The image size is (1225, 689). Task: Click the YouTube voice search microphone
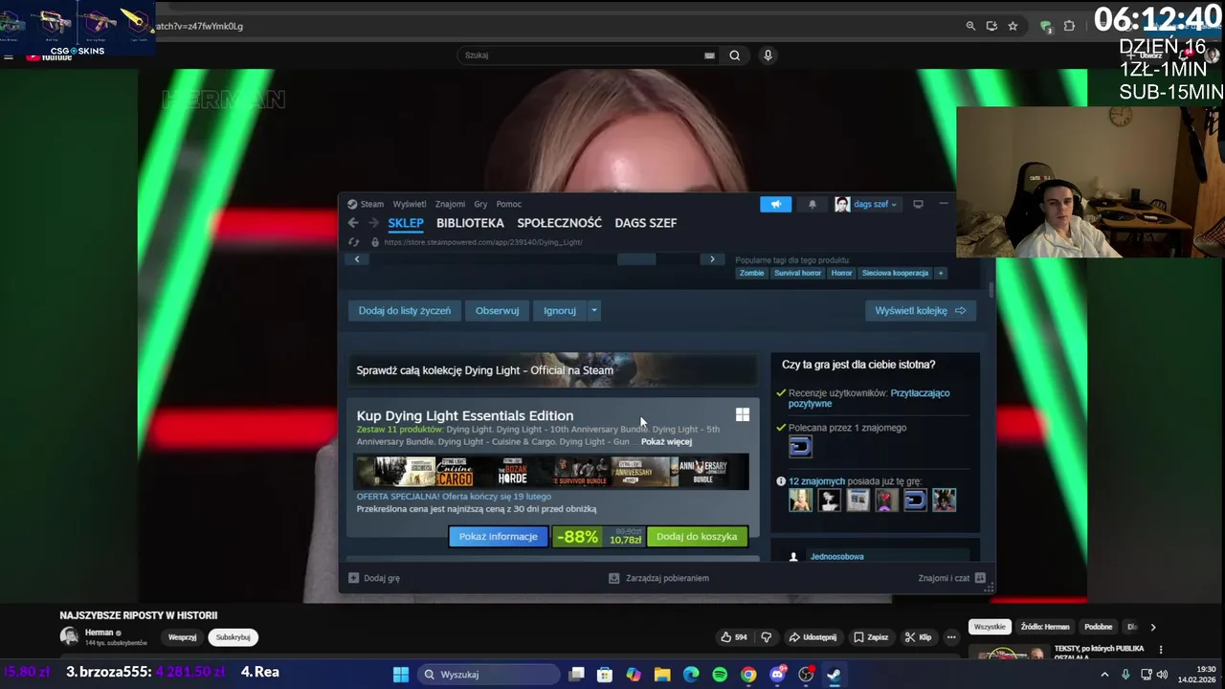[768, 56]
